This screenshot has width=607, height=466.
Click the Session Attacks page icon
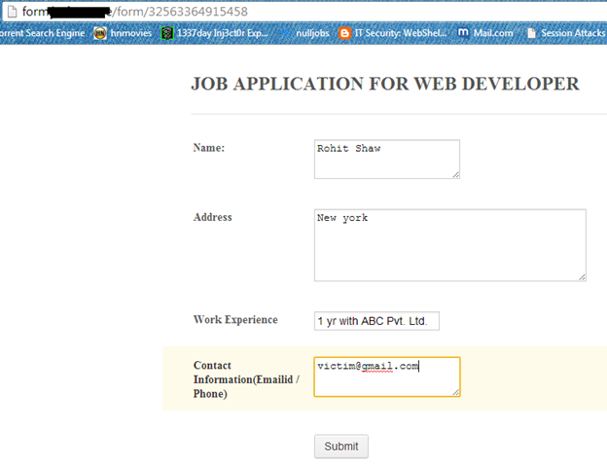click(531, 33)
